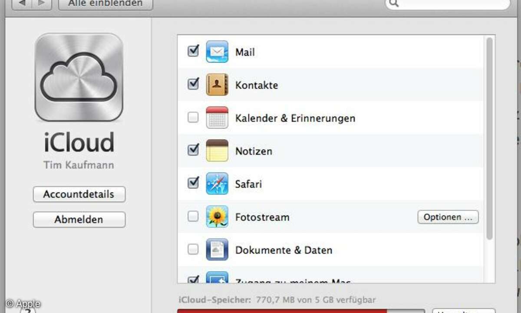Uncheck the Kontakte checkbox

coord(193,84)
